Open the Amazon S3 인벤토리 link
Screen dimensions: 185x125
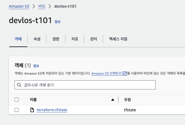(x=106, y=73)
